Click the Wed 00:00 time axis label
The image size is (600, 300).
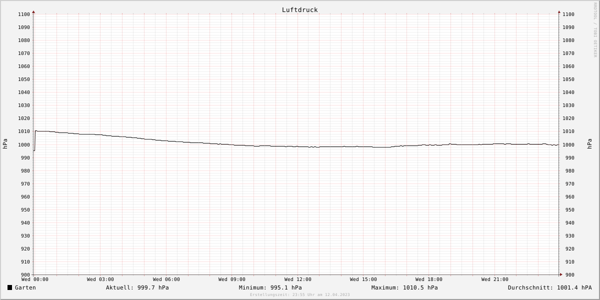coord(35,279)
